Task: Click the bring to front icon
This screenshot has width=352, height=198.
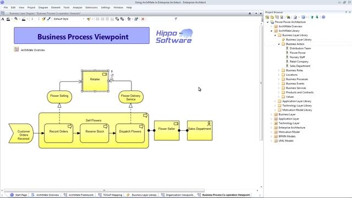Action: (117, 19)
